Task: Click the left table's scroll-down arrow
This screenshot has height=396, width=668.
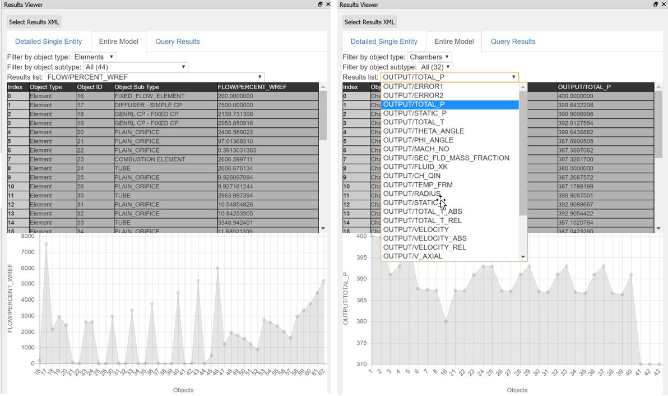Action: pos(323,228)
